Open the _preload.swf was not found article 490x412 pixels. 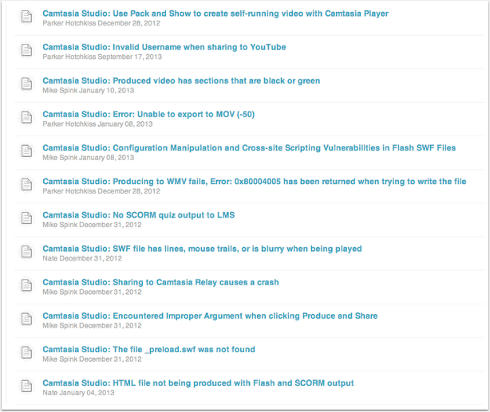click(148, 350)
